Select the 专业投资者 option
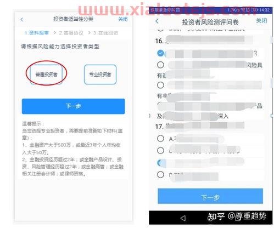The width and height of the screenshot is (274, 228). (x=100, y=75)
